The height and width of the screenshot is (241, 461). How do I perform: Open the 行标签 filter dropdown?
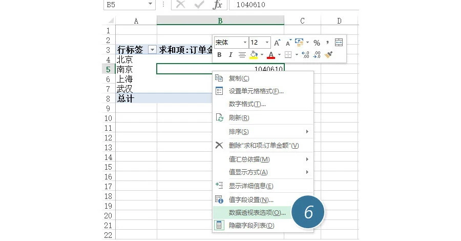(x=152, y=50)
